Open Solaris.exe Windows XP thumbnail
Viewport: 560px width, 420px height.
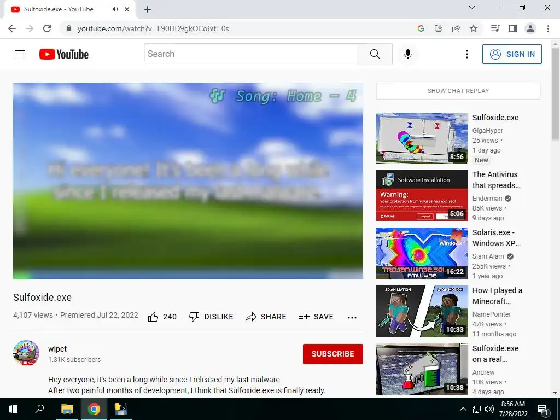click(x=422, y=253)
